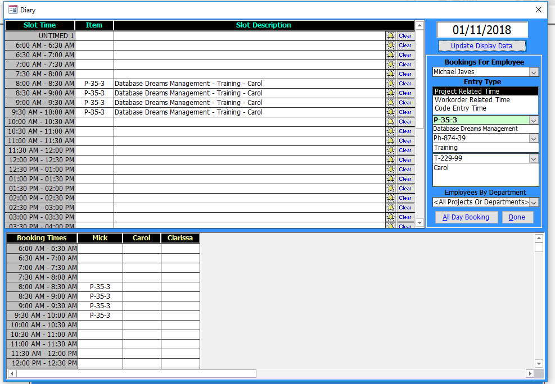Select Project Related Time entry type
555x384 pixels.
[485, 91]
